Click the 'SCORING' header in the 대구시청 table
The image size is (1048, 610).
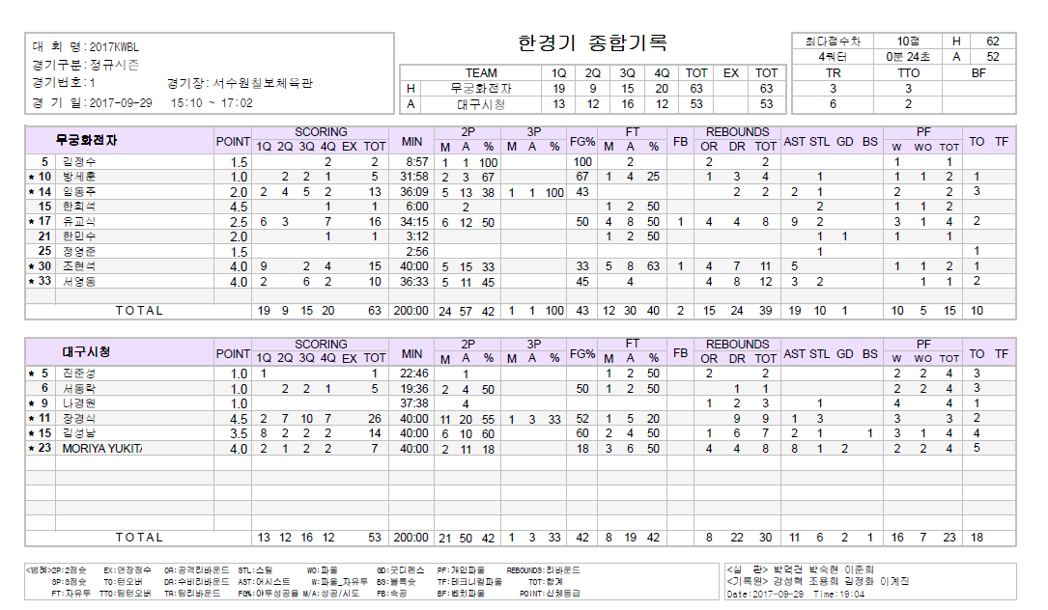pyautogui.click(x=321, y=344)
